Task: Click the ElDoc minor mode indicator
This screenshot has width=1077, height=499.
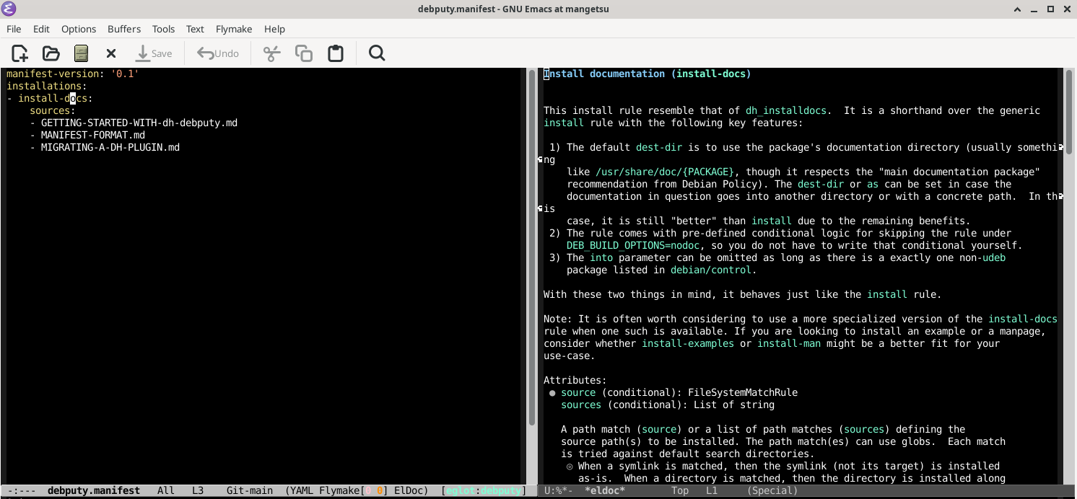Action: tap(409, 490)
